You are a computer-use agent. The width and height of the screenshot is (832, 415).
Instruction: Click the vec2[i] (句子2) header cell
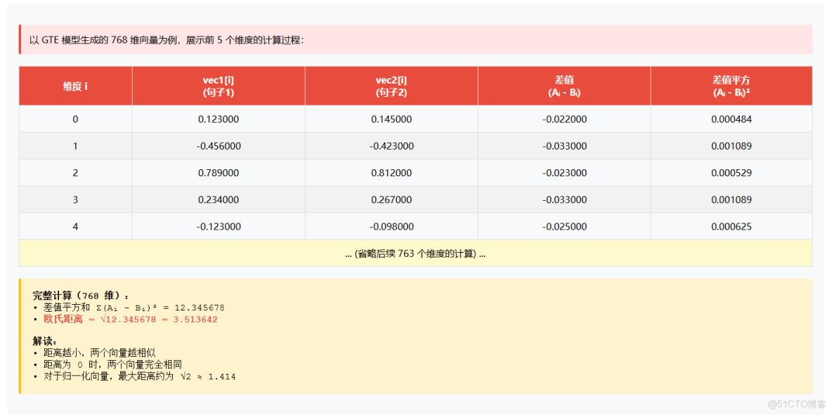point(391,86)
